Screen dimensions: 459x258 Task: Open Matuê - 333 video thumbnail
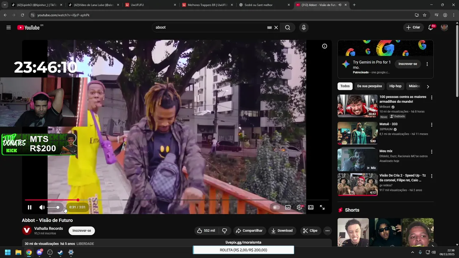point(358,133)
